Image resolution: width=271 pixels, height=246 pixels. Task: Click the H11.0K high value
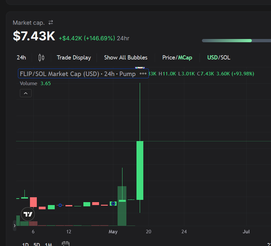click(x=167, y=74)
